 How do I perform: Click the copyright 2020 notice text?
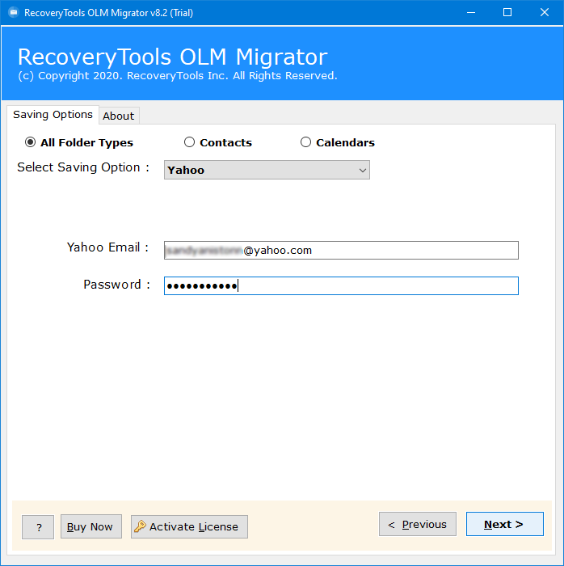pos(178,76)
